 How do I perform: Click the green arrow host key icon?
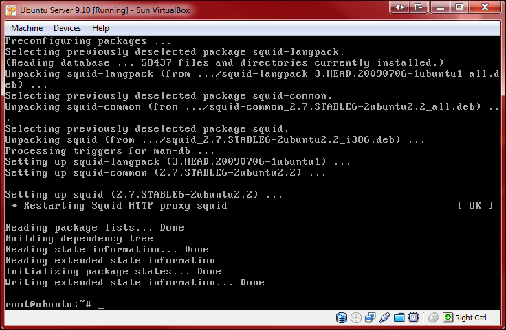[448, 318]
